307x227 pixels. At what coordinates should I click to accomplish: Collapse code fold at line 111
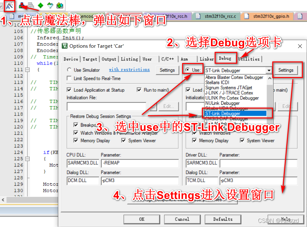[x=28, y=70]
